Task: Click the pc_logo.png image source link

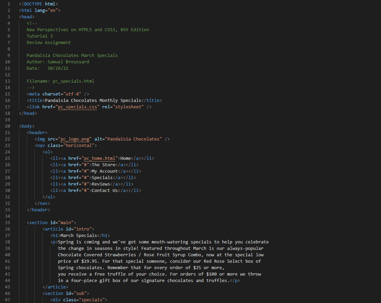Action: [74, 139]
